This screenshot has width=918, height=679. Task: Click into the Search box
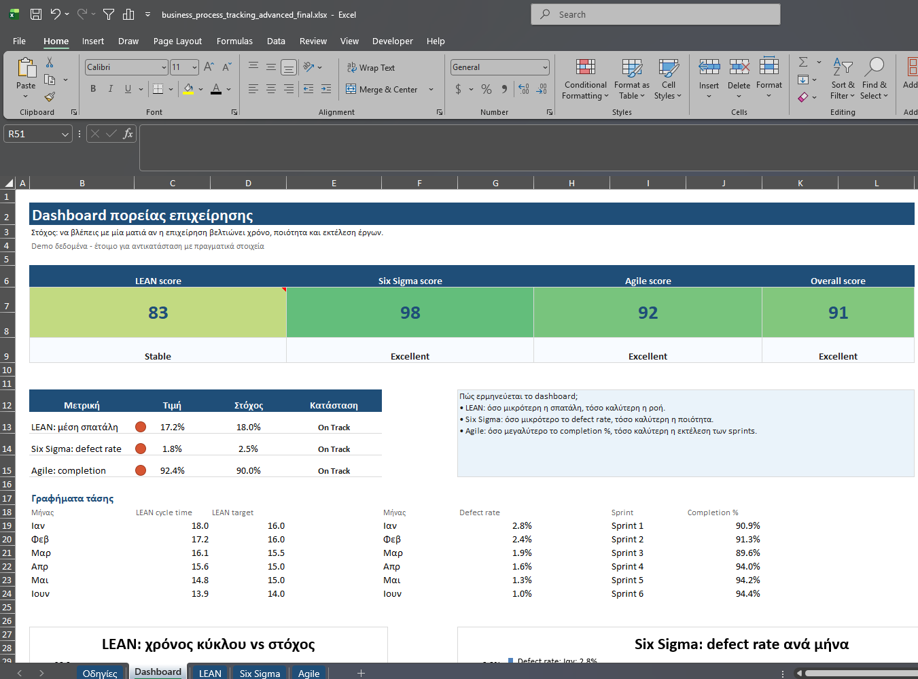pyautogui.click(x=656, y=14)
